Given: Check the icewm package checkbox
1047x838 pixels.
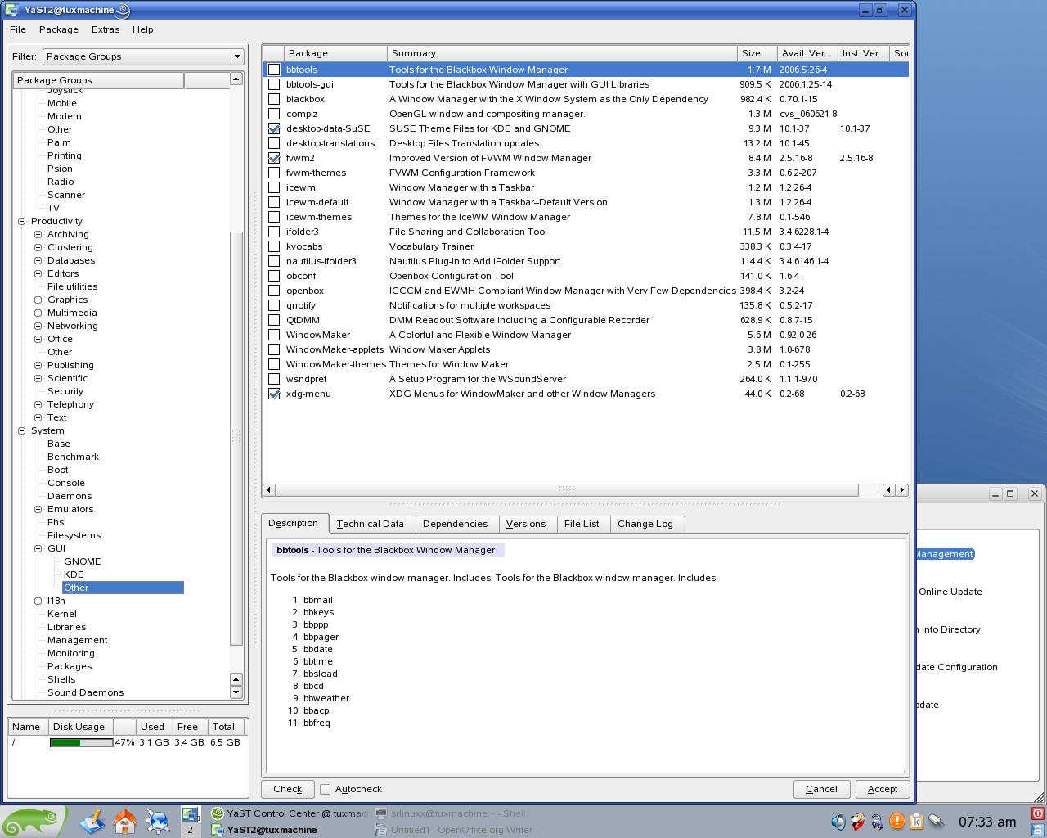Looking at the screenshot, I should pyautogui.click(x=274, y=187).
